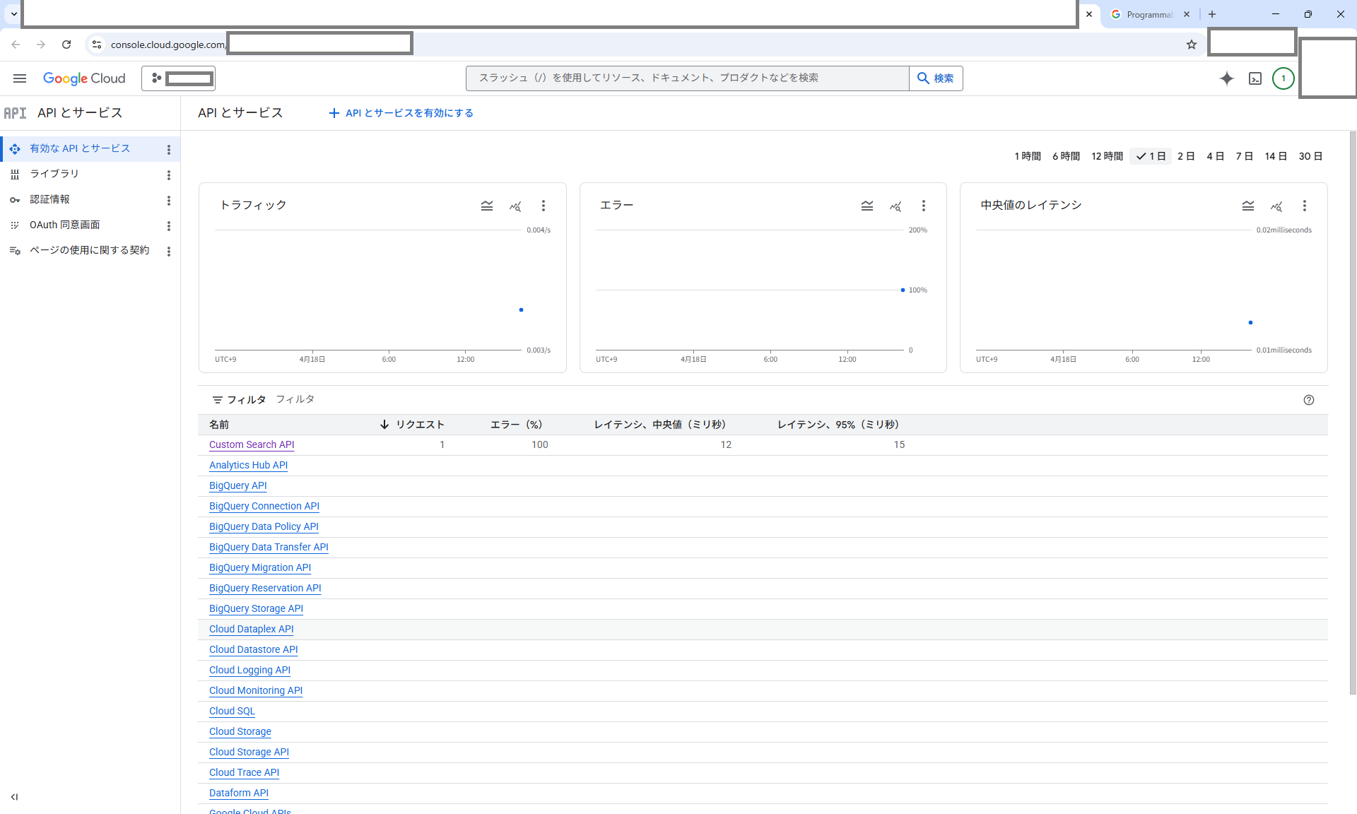Select the 7 日 time range

(x=1244, y=156)
